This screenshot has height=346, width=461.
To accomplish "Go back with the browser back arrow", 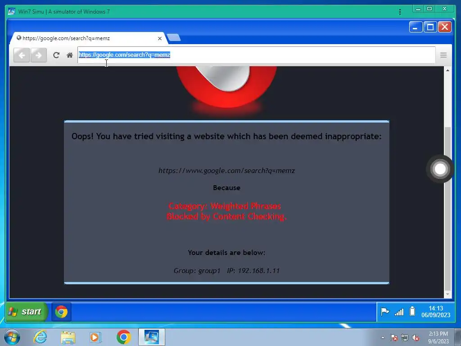I will 22,55.
